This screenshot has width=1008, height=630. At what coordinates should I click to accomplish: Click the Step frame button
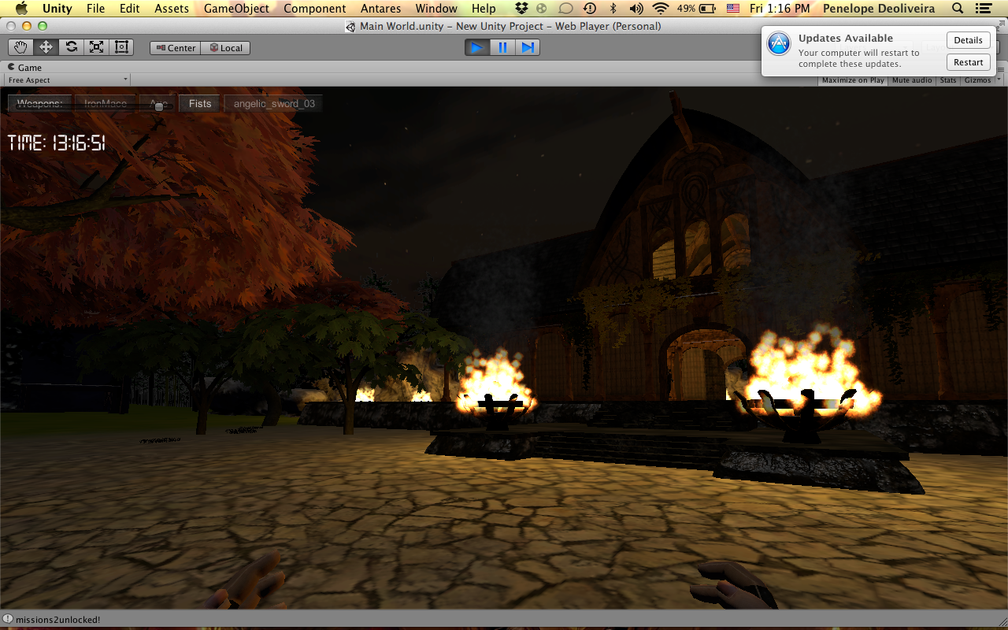pos(528,47)
